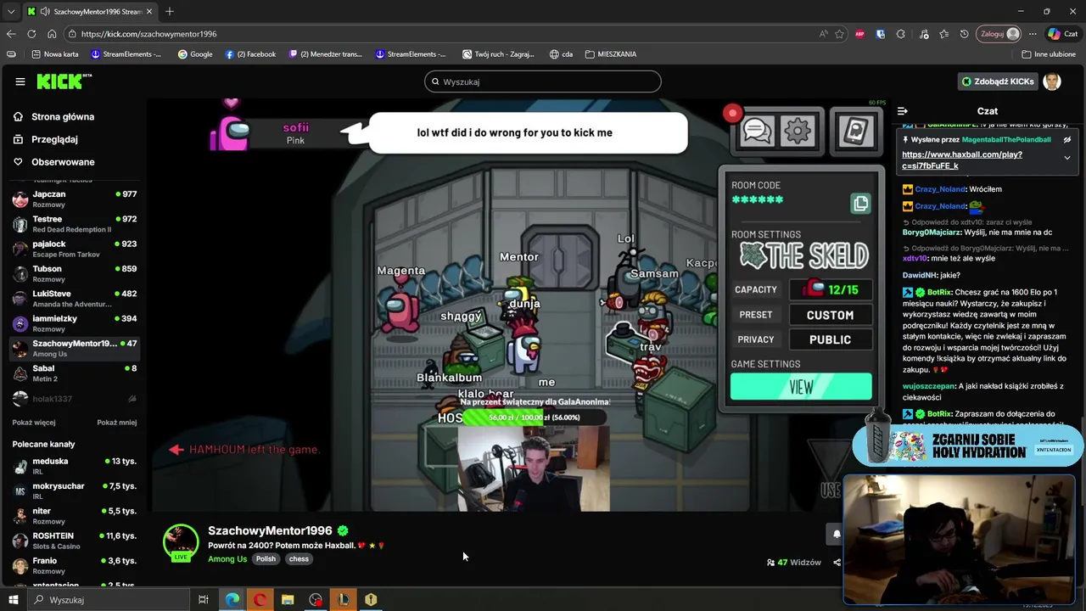Click the Zdobądź KICKs button
1086x611 pixels.
[x=998, y=81]
